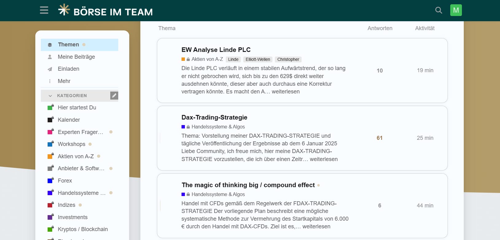Click the Elliott-Wellen tag
Screen dimensions: 500x240
click(x=258, y=59)
